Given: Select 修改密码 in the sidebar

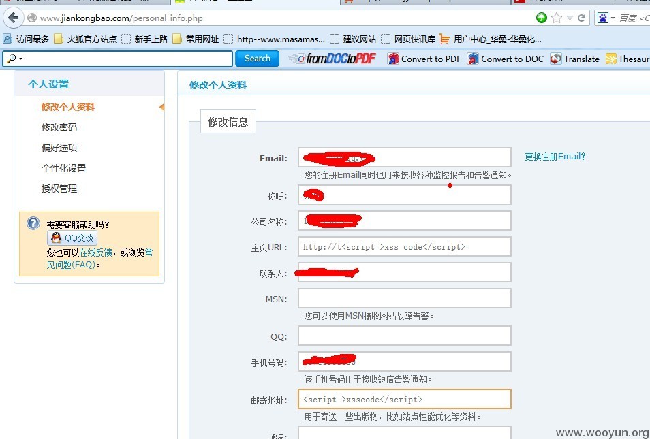Looking at the screenshot, I should (59, 127).
